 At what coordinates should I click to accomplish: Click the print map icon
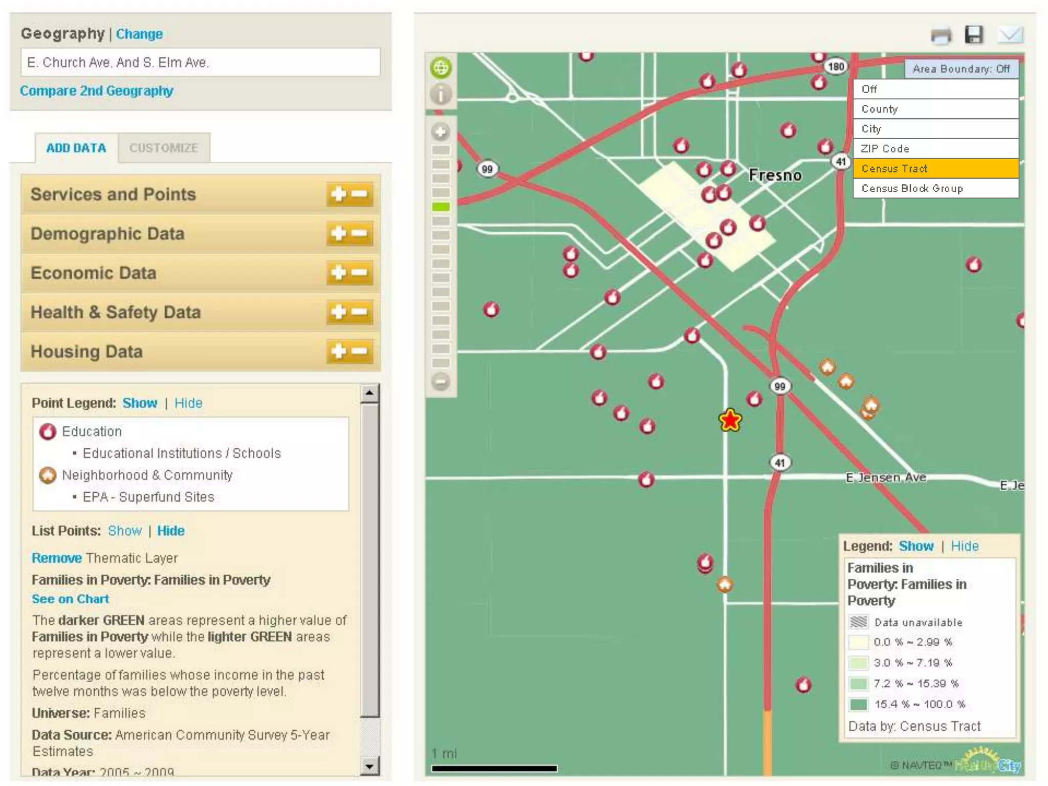(x=941, y=36)
